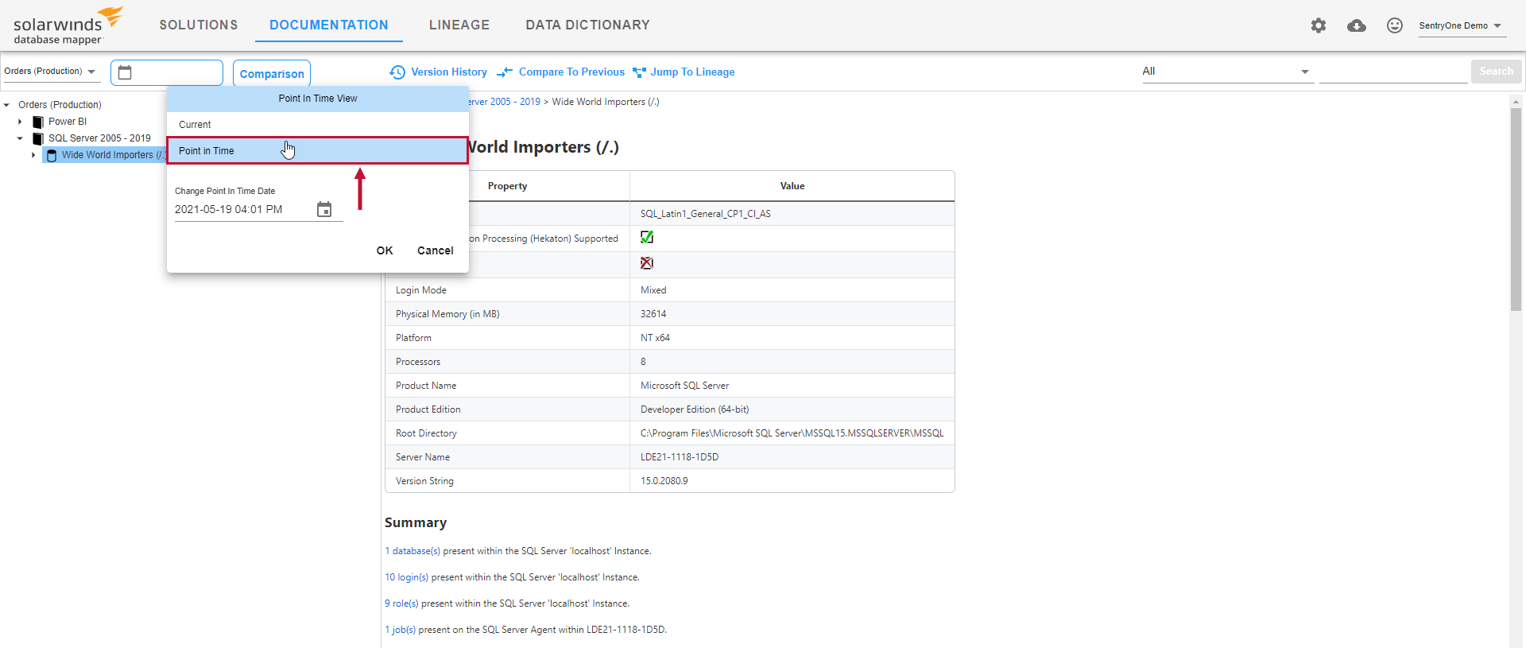Open the Orders (Production) solution dropdown

click(51, 72)
